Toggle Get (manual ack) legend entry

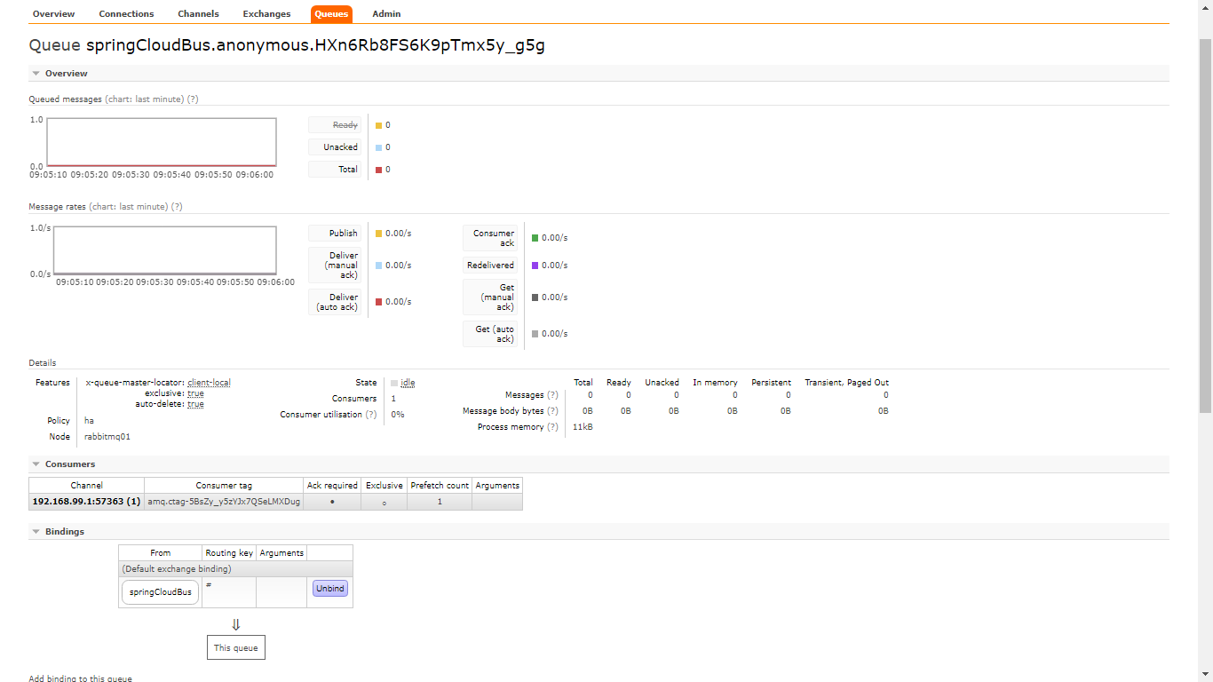pos(490,297)
